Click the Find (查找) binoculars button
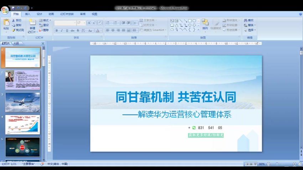Image resolution: width=303 pixels, height=170 pixels. point(249,20)
